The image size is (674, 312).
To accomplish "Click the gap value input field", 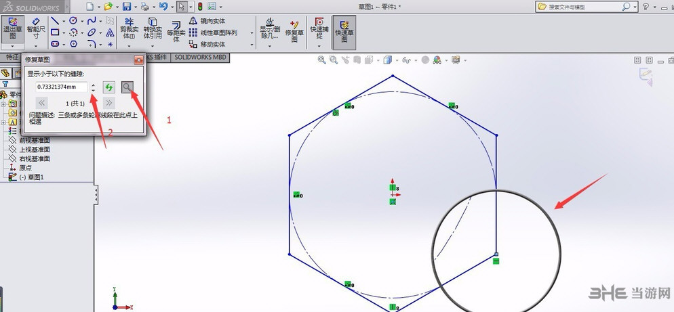I will pos(62,87).
